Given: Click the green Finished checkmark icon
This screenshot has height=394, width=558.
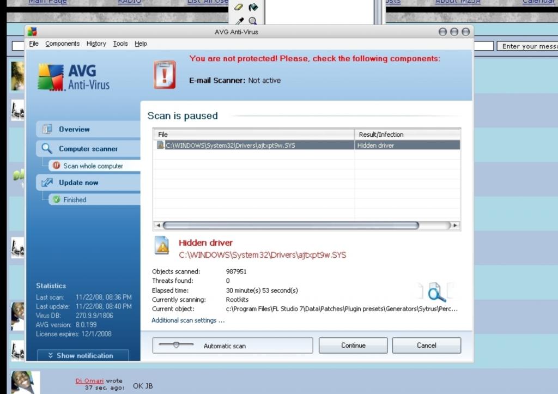Looking at the screenshot, I should point(56,199).
